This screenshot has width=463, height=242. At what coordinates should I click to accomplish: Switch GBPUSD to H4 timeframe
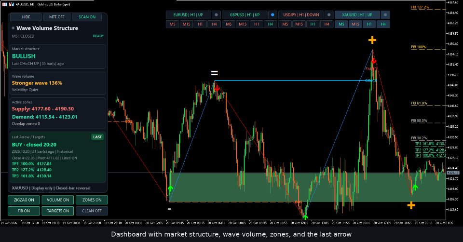271,24
